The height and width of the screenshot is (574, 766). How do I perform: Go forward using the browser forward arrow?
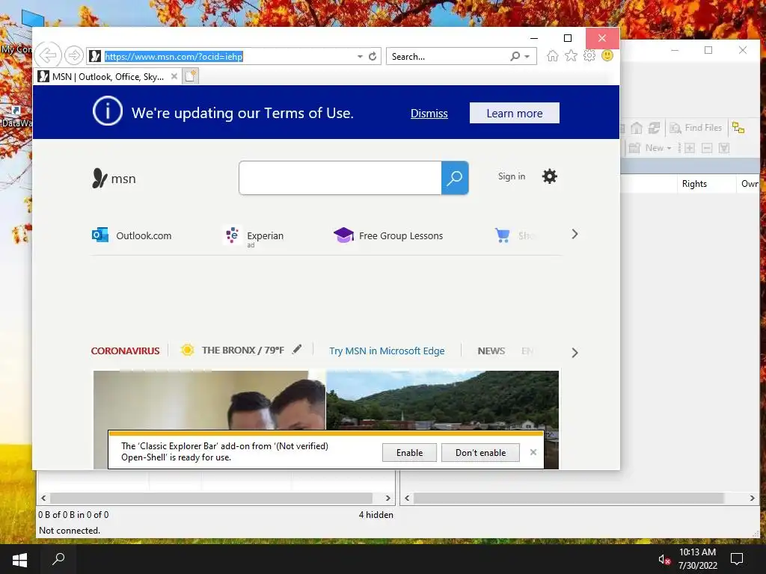pos(74,55)
